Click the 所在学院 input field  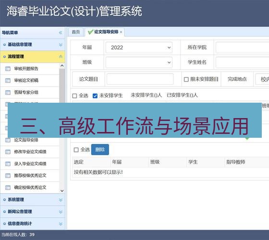[242, 48]
